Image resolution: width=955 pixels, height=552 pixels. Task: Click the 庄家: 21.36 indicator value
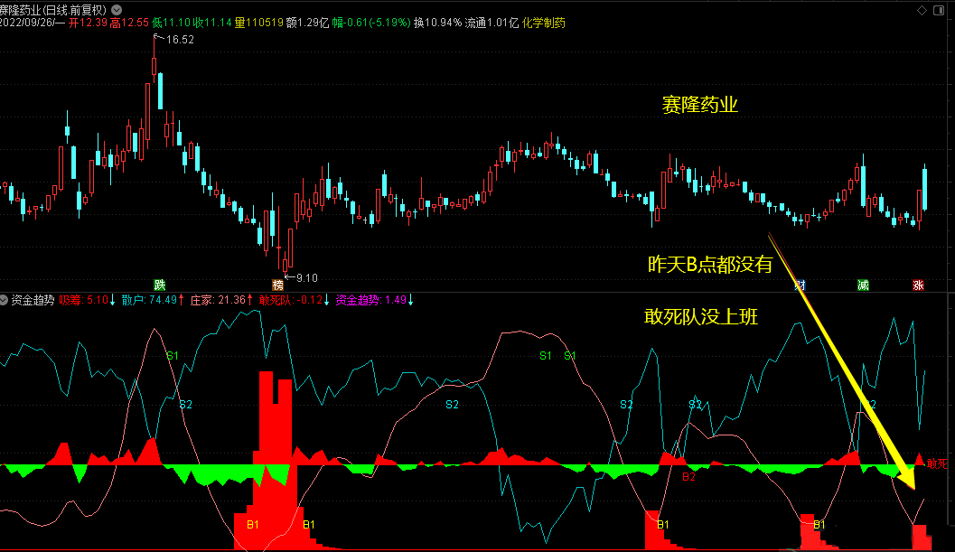[x=218, y=300]
